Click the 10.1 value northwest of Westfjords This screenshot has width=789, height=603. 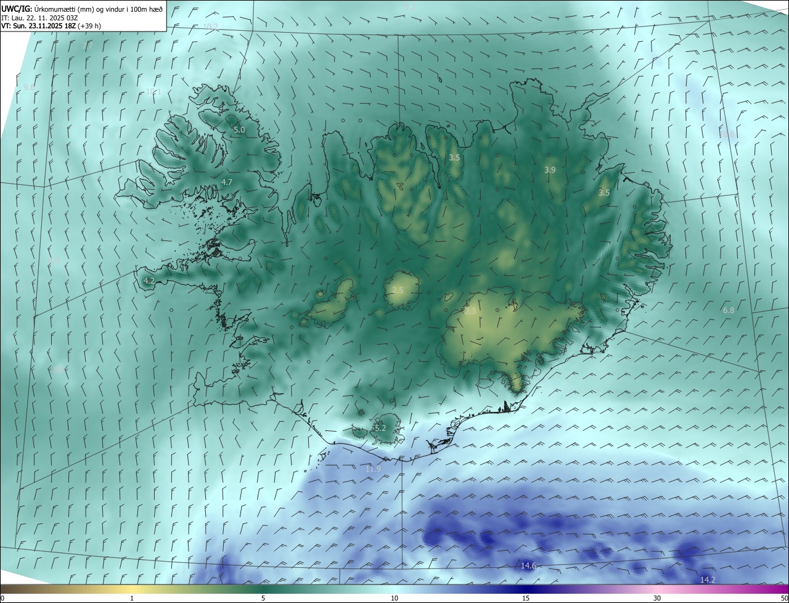click(153, 92)
